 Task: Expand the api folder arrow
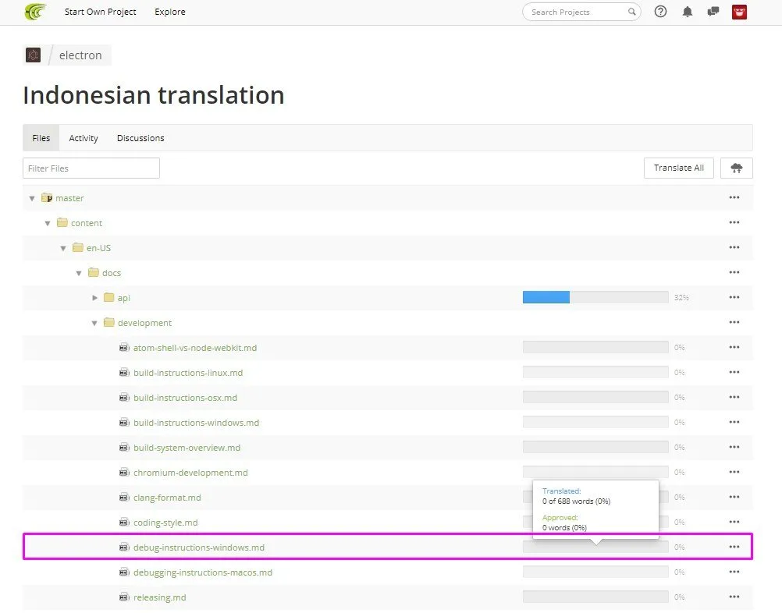94,297
